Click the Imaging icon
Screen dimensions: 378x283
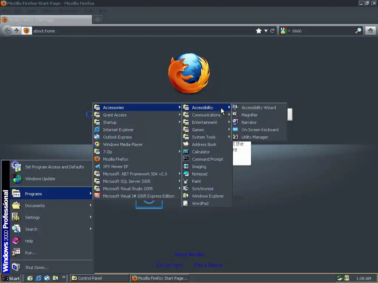click(186, 166)
